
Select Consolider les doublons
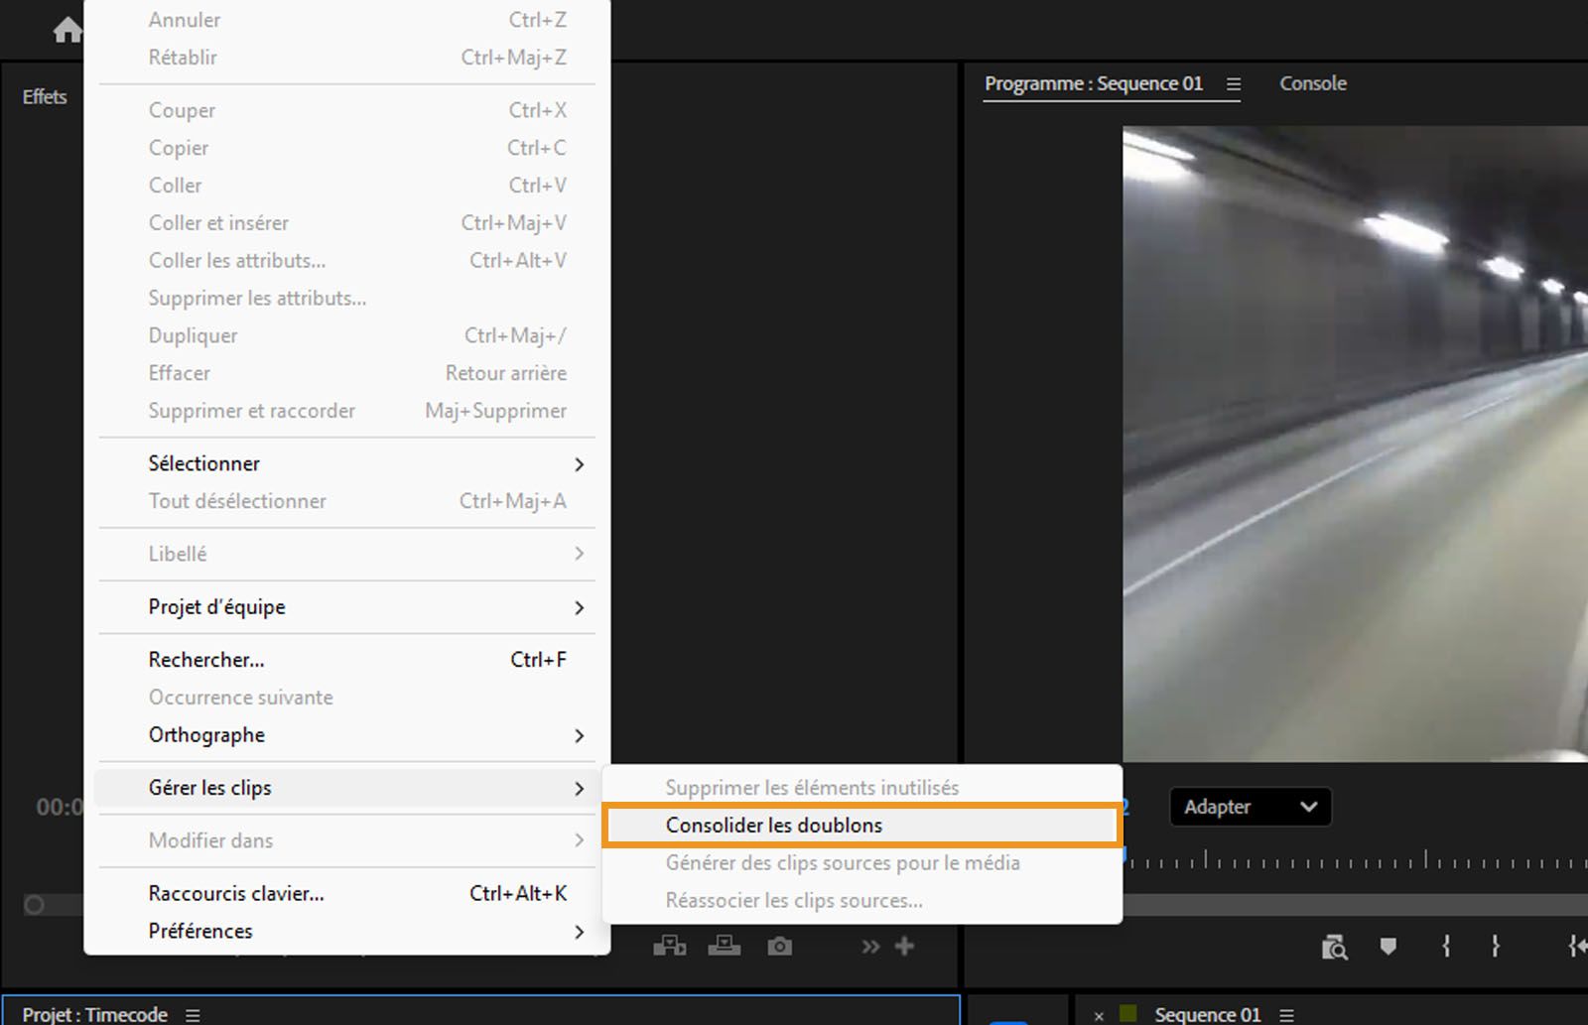click(861, 826)
